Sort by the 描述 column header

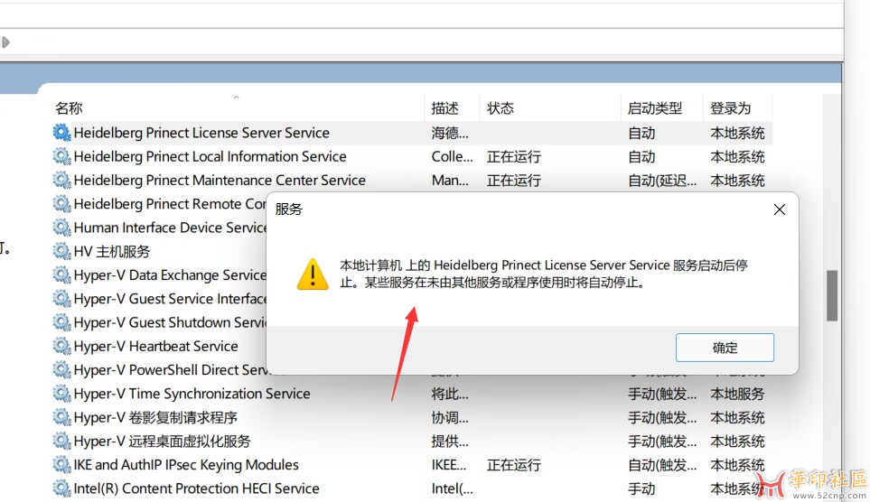tap(445, 108)
